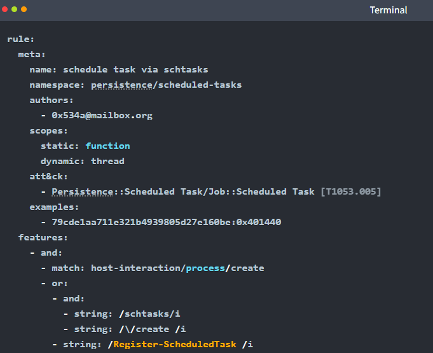The image size is (433, 353).
Task: Click the 79cde1aa711e321b4939805d27e160be hash
Action: point(141,222)
